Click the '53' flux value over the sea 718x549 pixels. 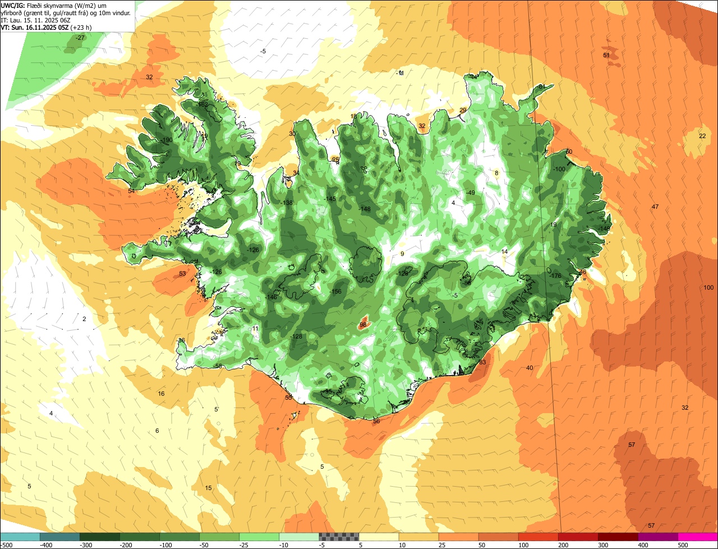pyautogui.click(x=182, y=273)
